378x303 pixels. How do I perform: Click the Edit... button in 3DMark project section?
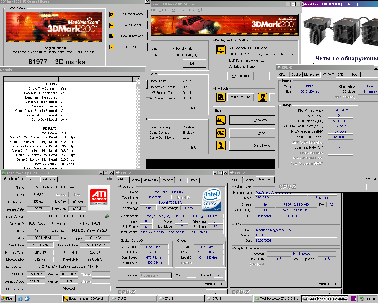[194, 64]
